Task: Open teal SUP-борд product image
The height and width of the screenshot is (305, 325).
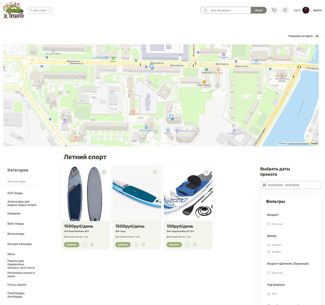Action: click(x=137, y=193)
